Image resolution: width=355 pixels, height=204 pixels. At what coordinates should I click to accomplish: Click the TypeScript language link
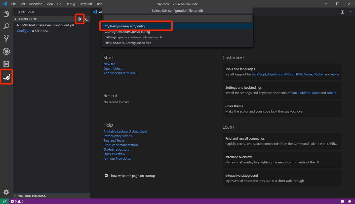point(275,74)
